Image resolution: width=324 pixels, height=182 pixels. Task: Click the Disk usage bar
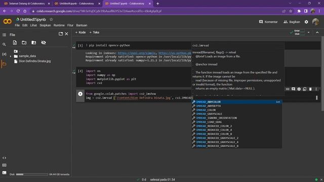[x=32, y=174]
